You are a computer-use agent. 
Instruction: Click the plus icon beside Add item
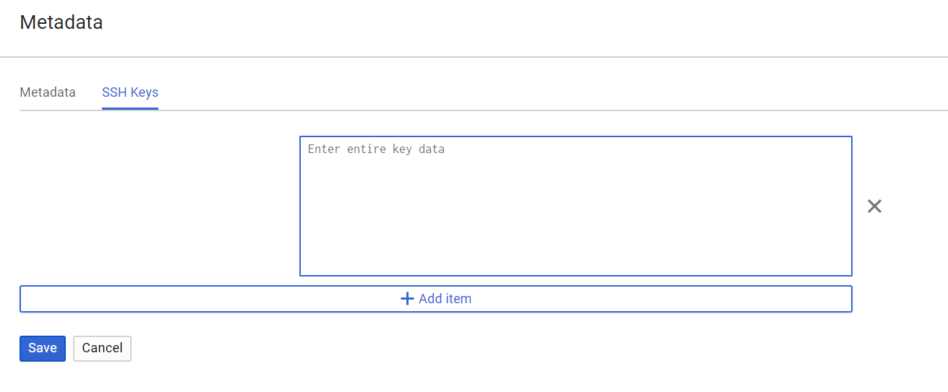point(407,299)
